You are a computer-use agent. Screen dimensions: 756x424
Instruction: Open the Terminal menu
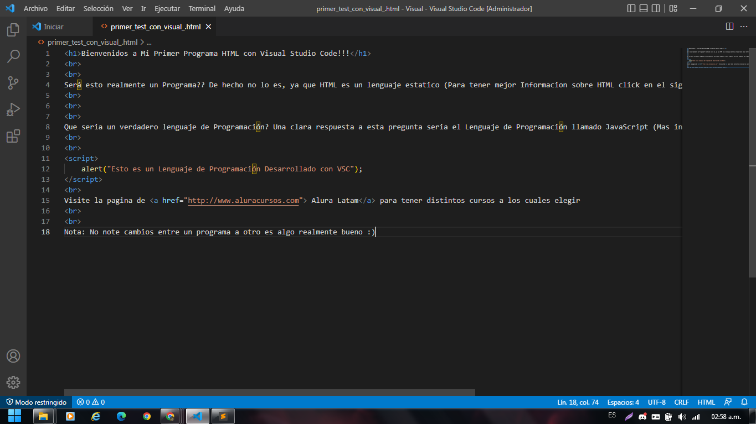tap(202, 8)
